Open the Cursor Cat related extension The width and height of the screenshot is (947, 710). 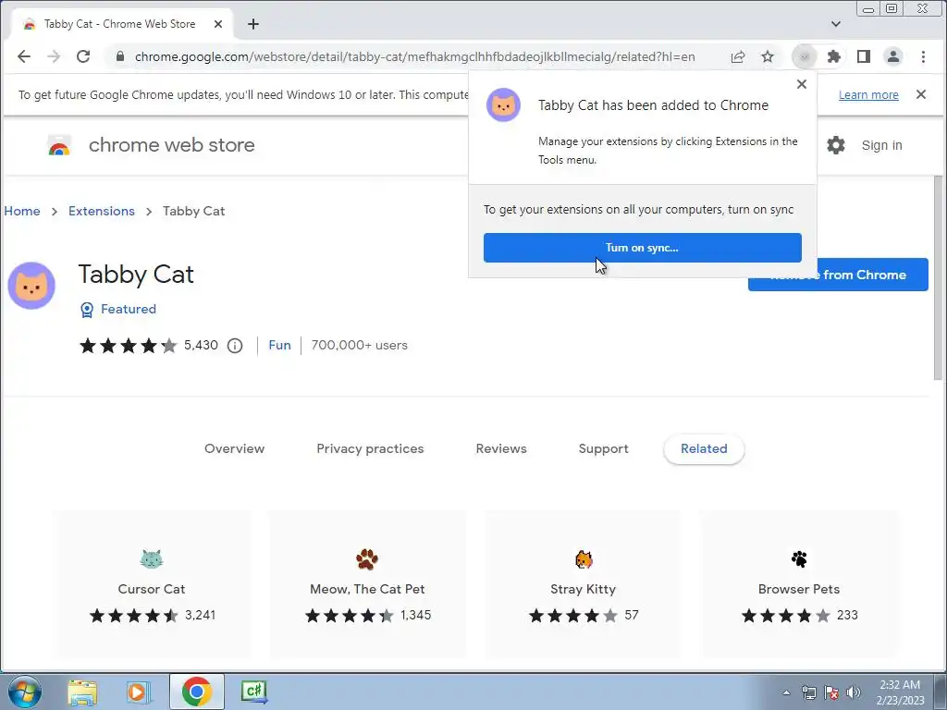point(151,584)
